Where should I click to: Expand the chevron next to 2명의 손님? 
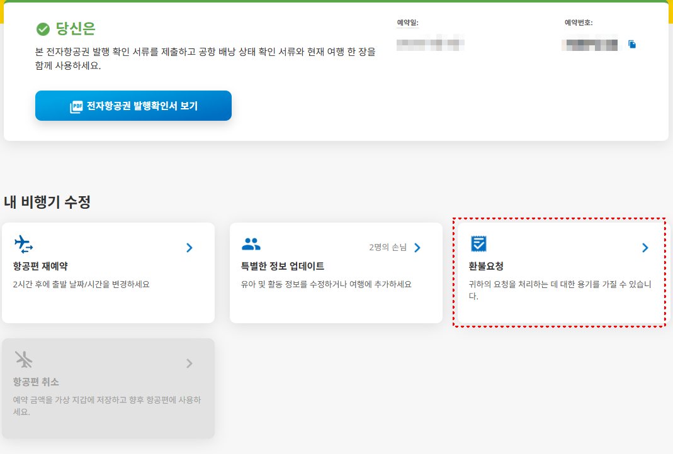(417, 247)
